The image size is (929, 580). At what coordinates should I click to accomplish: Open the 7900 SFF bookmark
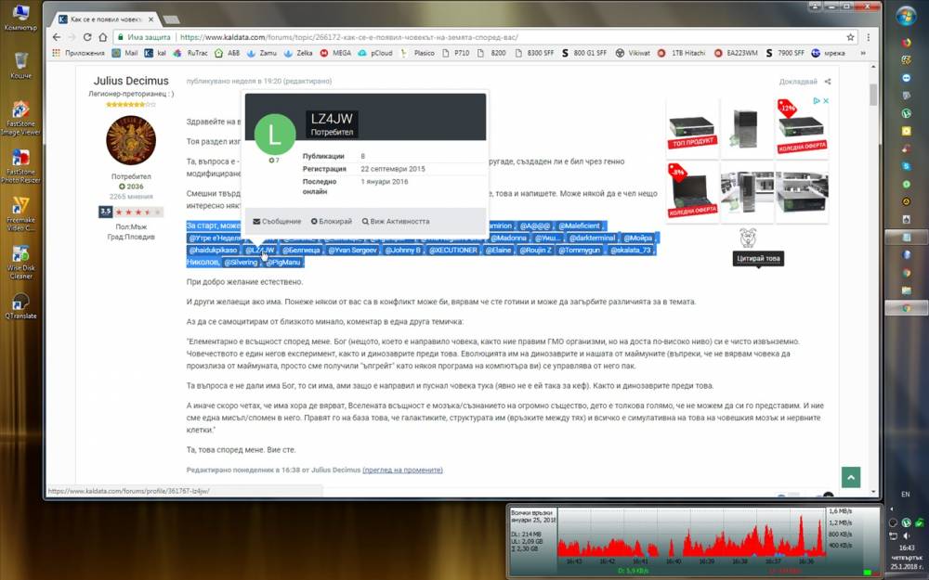point(784,53)
